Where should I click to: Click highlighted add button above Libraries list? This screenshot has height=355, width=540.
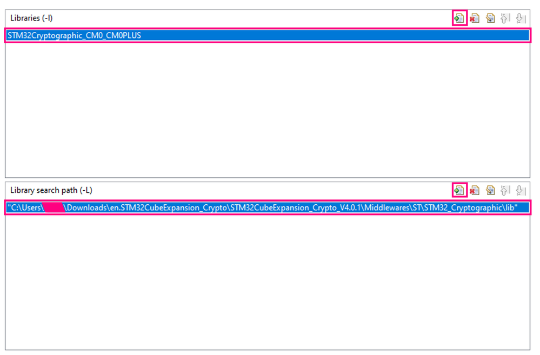(459, 18)
